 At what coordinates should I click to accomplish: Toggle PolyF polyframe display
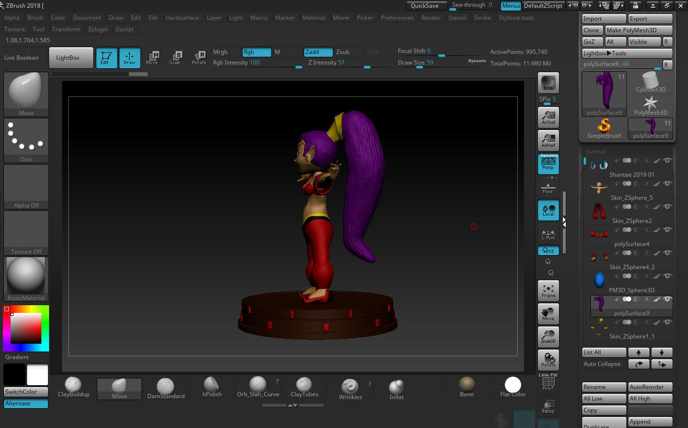tap(548, 383)
